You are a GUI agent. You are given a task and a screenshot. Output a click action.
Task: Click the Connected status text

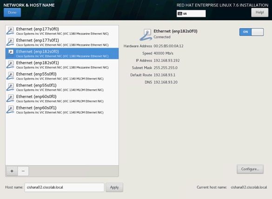point(162,37)
